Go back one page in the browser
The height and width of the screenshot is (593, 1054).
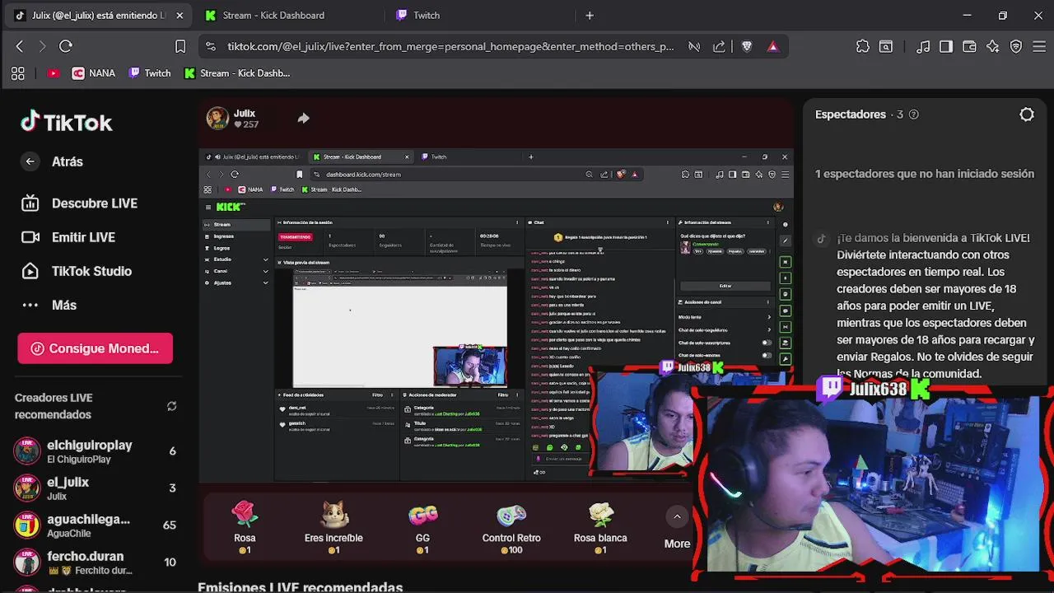(20, 47)
